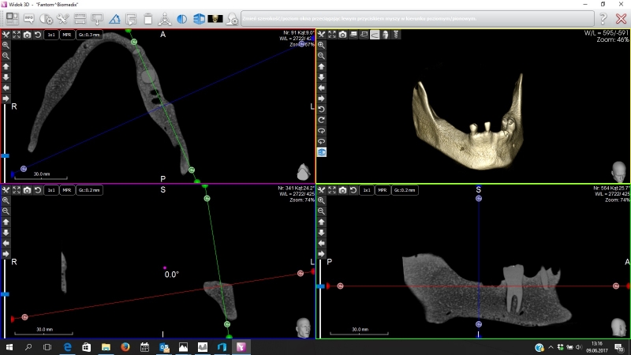The height and width of the screenshot is (355, 631).
Task: Click the layout grid icon in main toolbar
Action: tap(13, 17)
